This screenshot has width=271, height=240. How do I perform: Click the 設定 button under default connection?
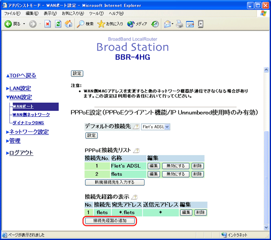[92, 136]
